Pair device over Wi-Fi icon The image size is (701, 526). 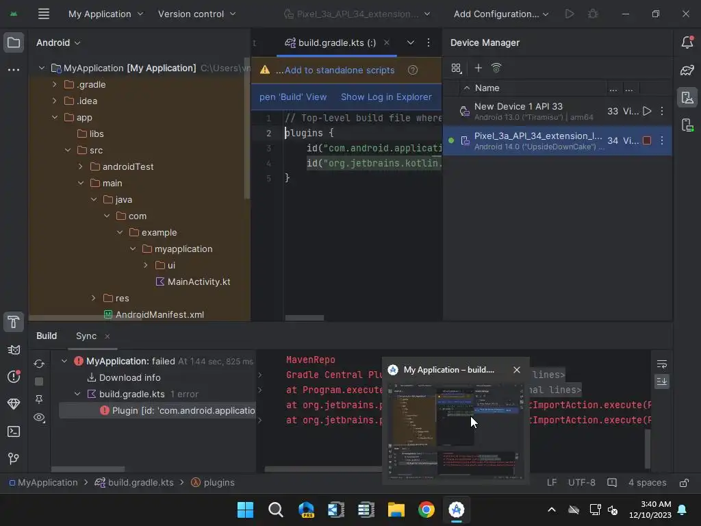click(x=496, y=68)
